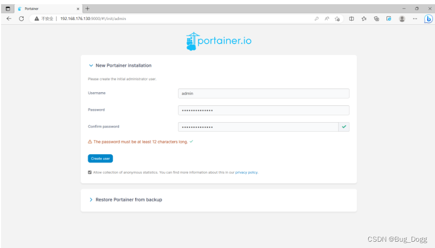Viewport: 435px width, 248px height.
Task: Select the Portainer browser tab
Action: [48, 8]
